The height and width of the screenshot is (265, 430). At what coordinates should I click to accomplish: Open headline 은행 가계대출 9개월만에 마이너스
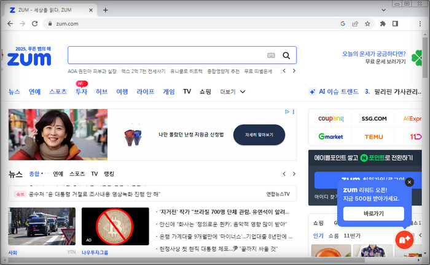coord(225,237)
